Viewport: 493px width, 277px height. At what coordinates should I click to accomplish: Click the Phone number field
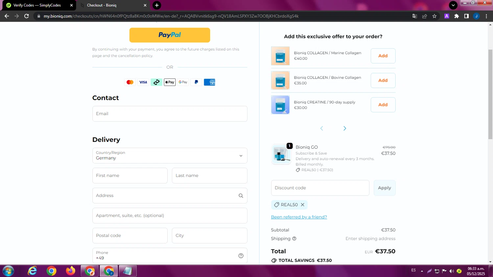coord(170,256)
